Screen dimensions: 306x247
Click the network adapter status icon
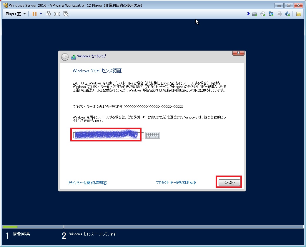click(x=271, y=14)
